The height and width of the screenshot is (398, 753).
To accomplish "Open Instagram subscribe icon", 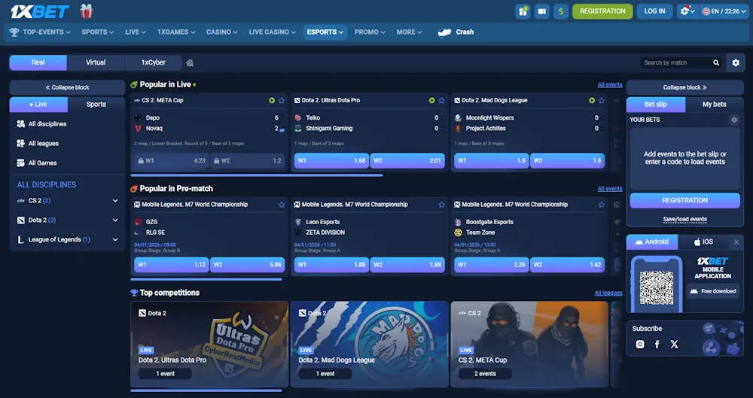I will [x=639, y=345].
